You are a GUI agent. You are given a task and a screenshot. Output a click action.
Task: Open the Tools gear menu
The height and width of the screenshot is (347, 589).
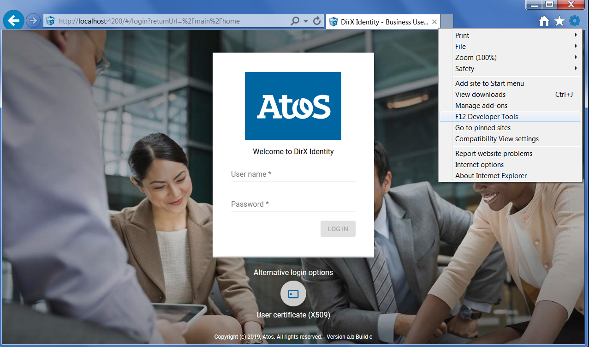point(574,20)
